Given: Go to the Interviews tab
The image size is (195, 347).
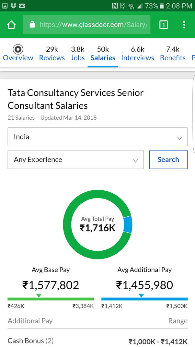Looking at the screenshot, I should point(138,54).
